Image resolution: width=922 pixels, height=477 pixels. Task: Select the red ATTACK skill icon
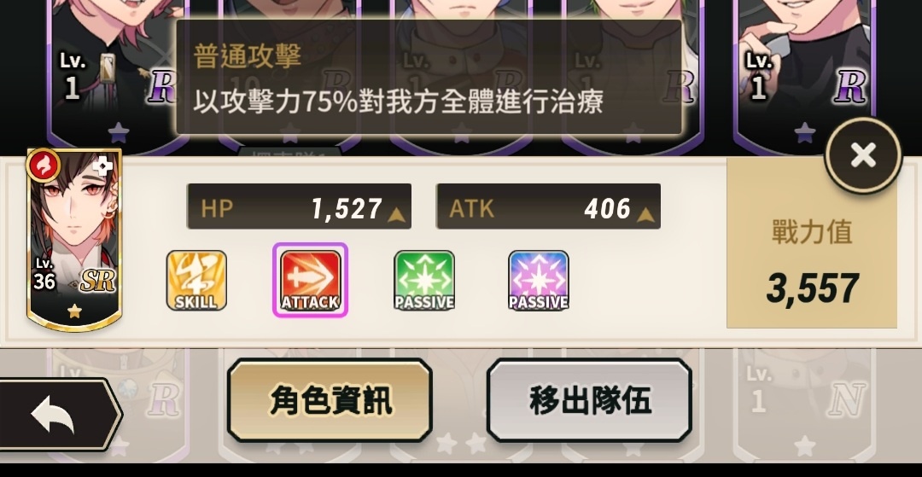(x=311, y=280)
